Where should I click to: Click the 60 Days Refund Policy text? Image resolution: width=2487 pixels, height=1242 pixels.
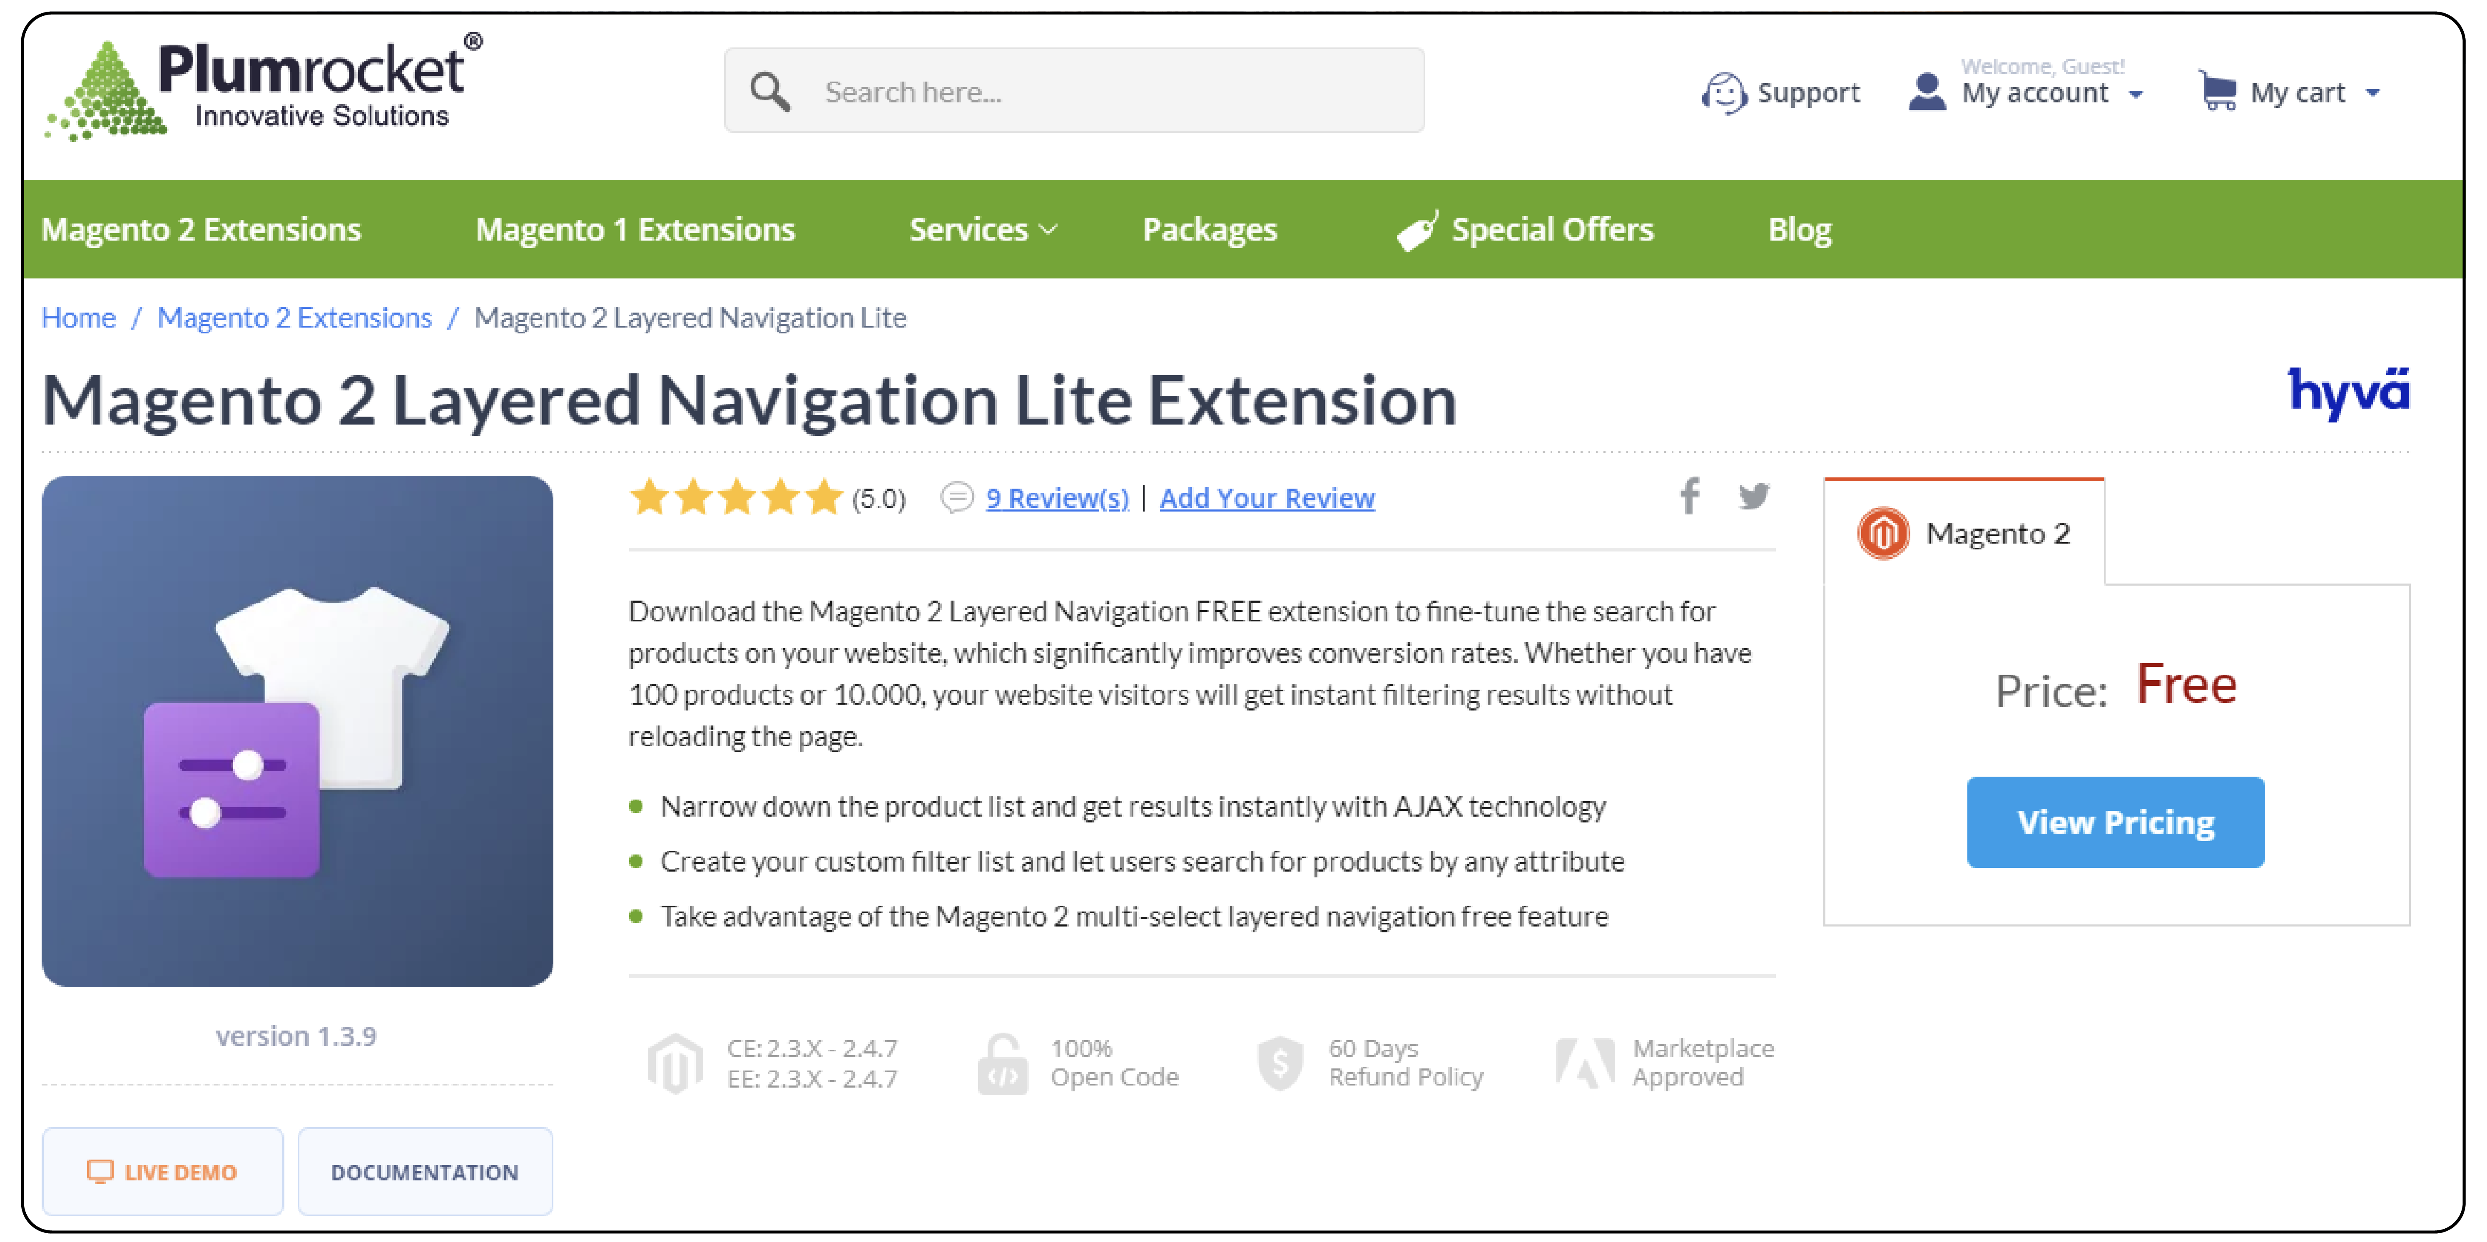click(x=1406, y=1063)
